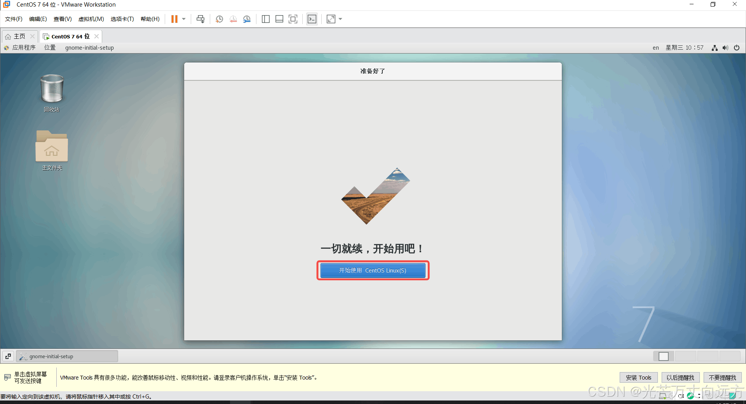Select the second workspace in the switcher
Image resolution: width=746 pixels, height=404 pixels.
click(686, 356)
